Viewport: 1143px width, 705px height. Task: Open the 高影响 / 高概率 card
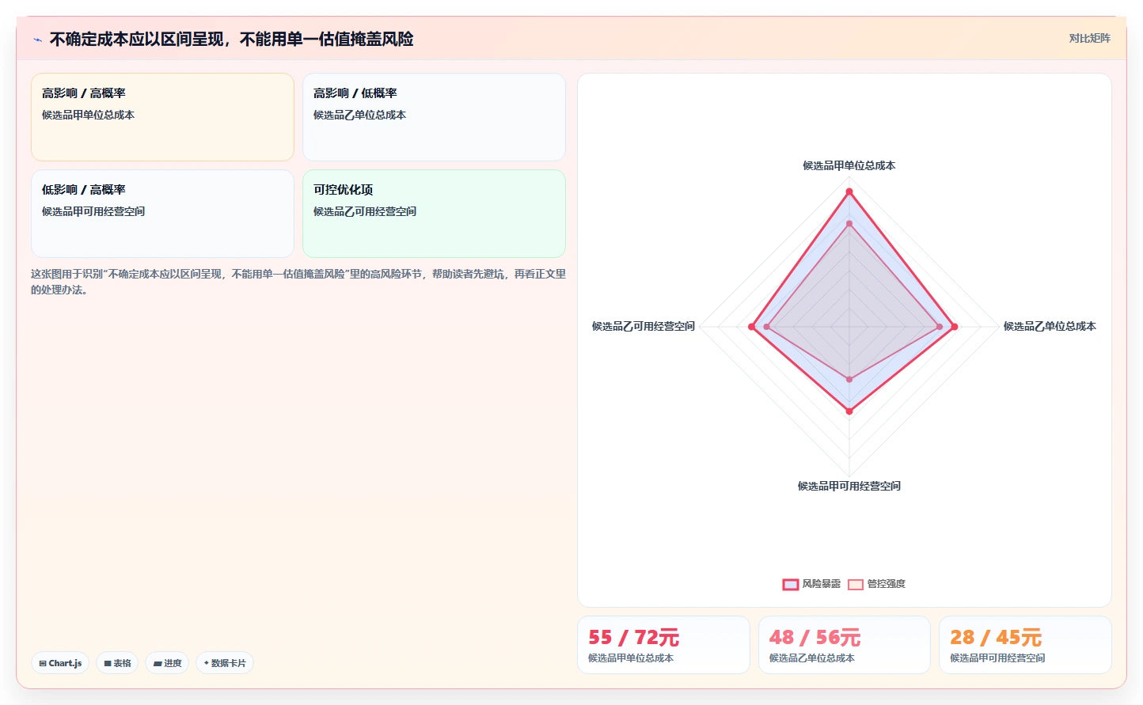(x=162, y=117)
